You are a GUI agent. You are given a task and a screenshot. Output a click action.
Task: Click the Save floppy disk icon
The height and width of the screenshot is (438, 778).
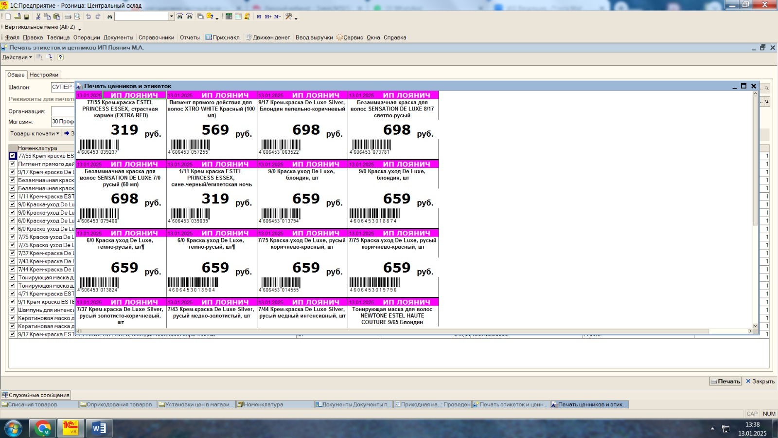tap(27, 17)
